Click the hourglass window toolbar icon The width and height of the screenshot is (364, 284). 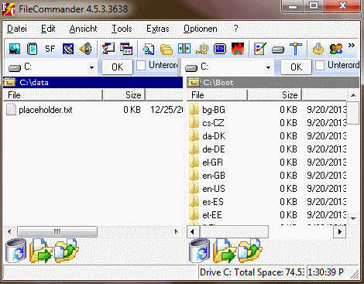tap(108, 49)
